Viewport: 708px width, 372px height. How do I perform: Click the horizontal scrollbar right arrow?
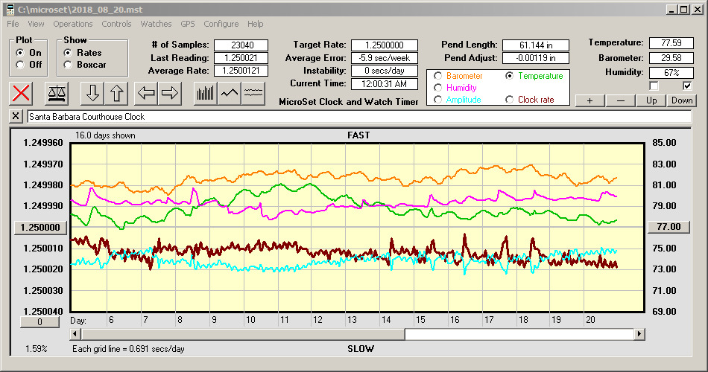point(639,335)
